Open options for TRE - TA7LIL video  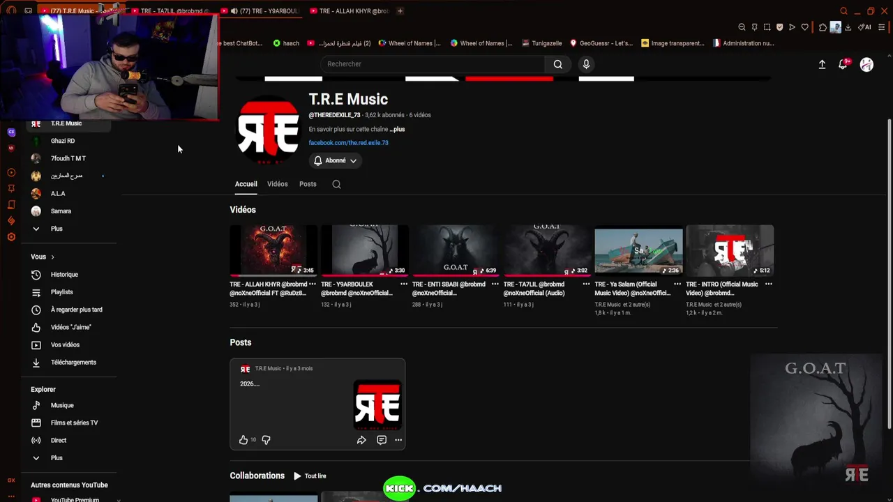click(586, 284)
